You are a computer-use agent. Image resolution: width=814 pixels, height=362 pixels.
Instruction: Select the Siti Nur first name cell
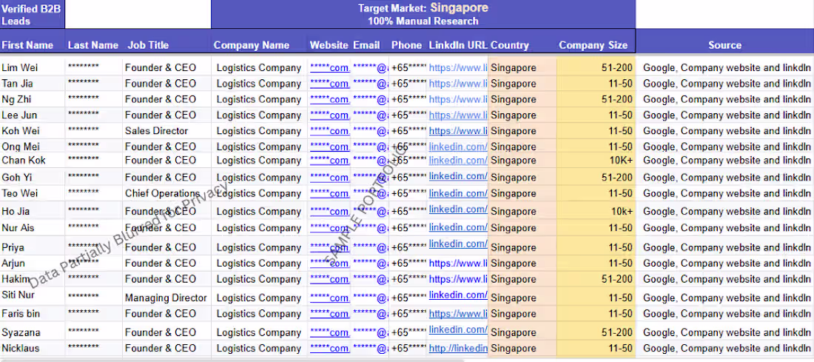tap(33, 295)
